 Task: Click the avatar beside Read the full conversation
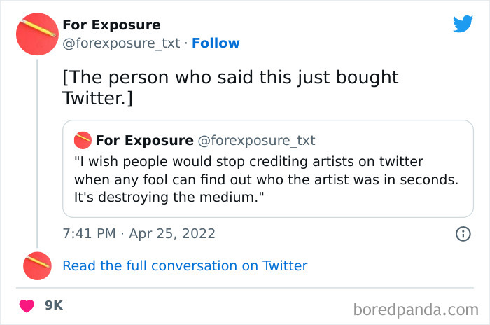pyautogui.click(x=36, y=265)
